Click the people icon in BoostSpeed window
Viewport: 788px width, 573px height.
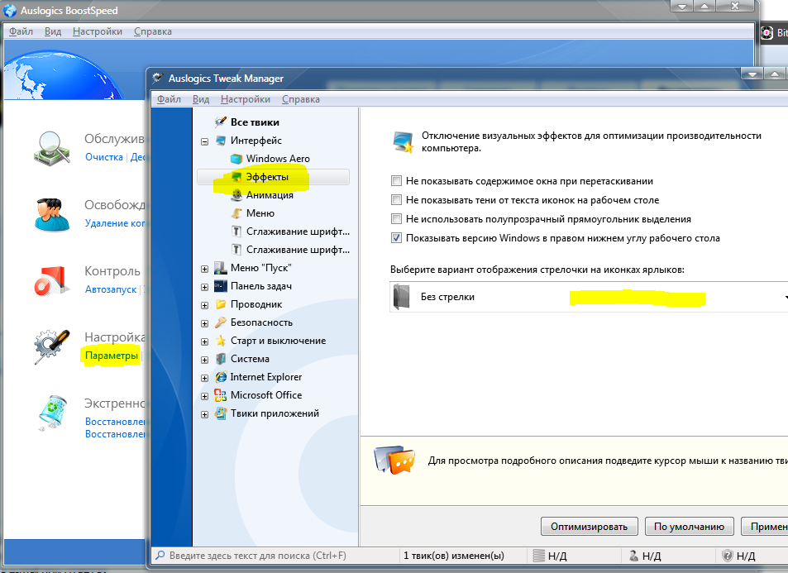click(x=52, y=215)
